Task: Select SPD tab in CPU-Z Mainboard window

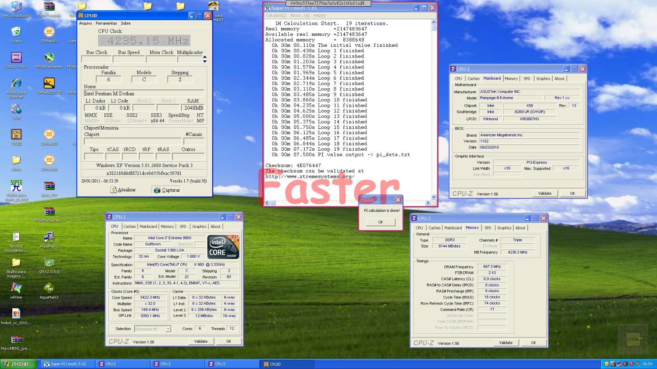Action: (527, 79)
